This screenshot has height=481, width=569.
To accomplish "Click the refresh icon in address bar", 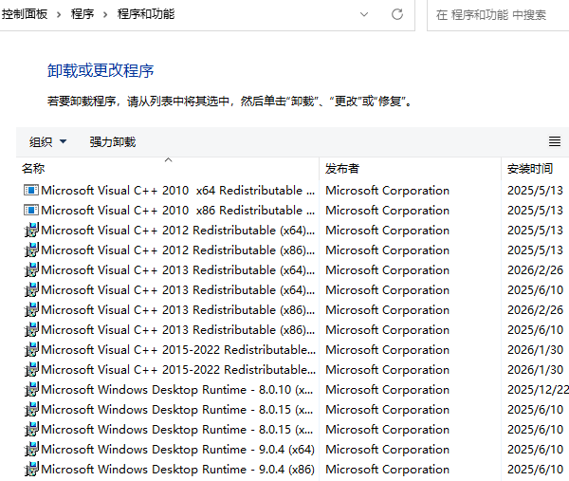I will (x=397, y=14).
